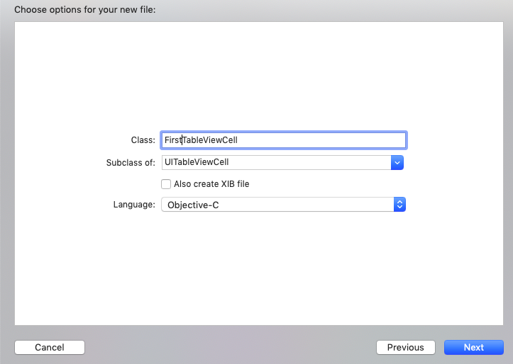This screenshot has width=513, height=364.
Task: Open the Subclass of dropdown arrow
Action: (397, 163)
